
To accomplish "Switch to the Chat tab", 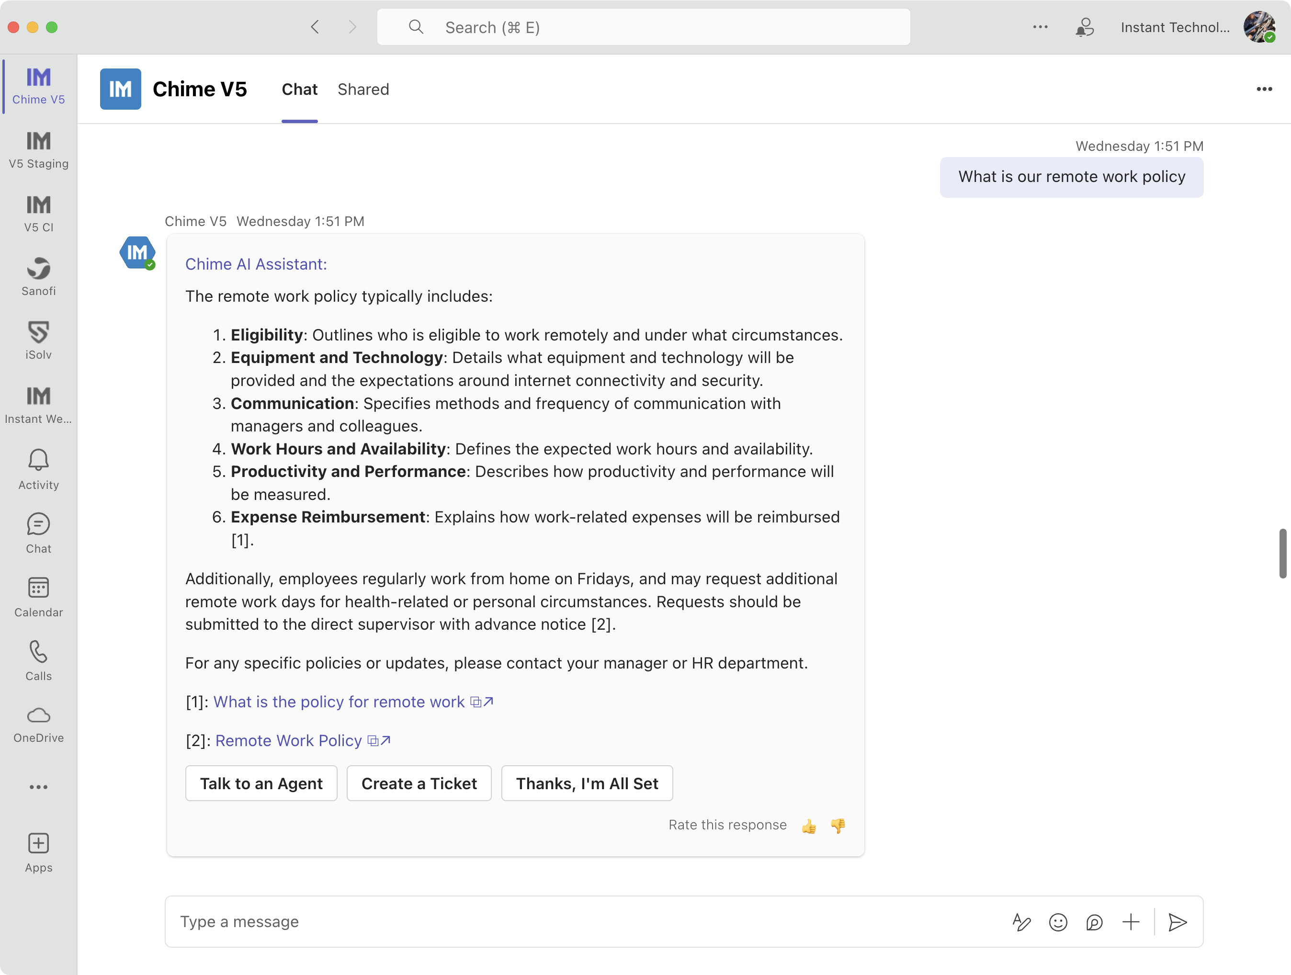I will pos(299,90).
